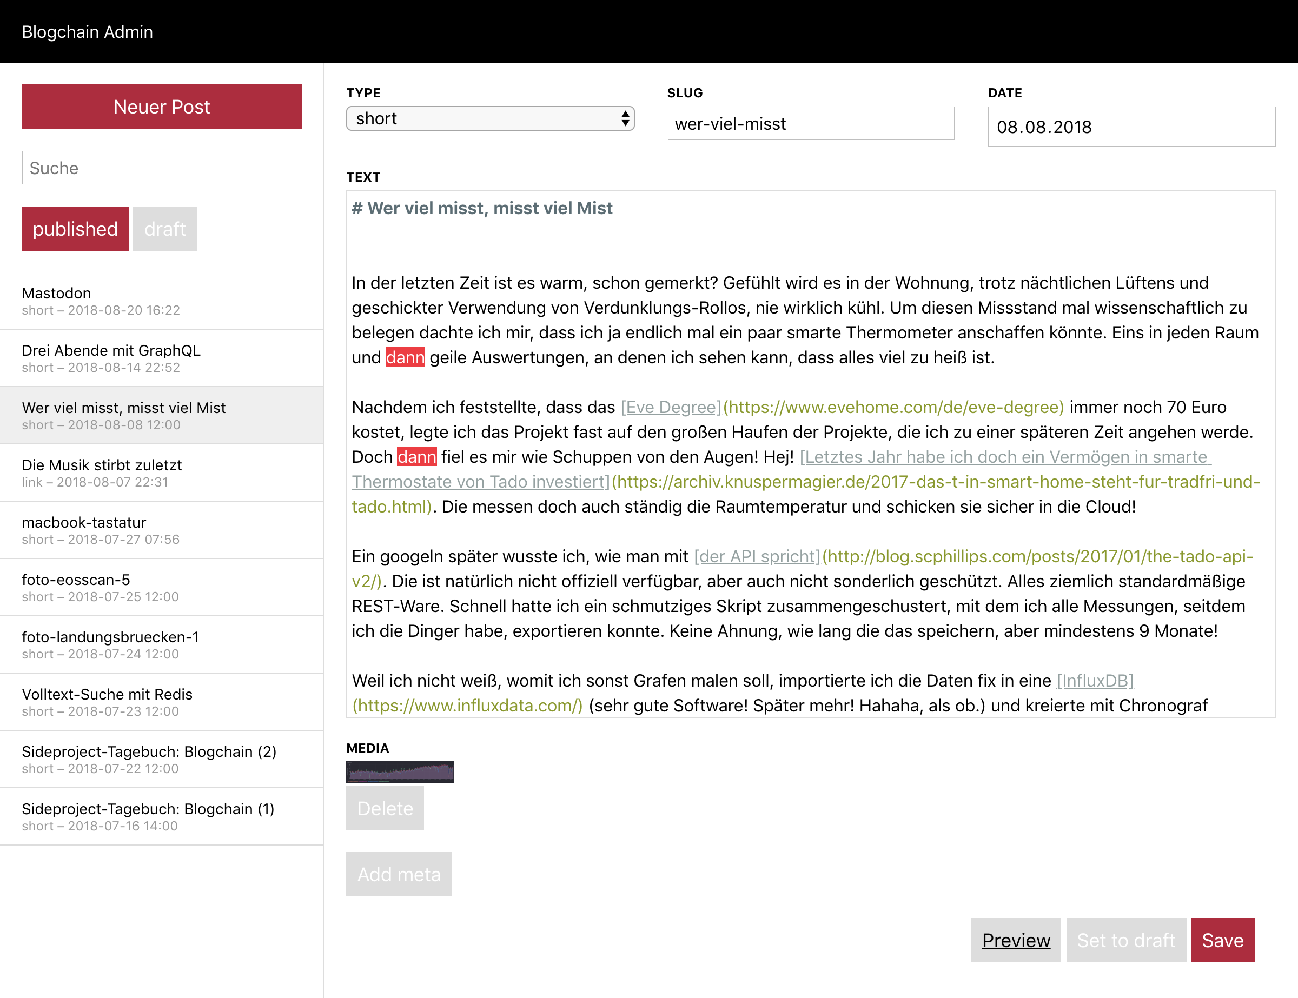Edit the slug field wer-viel-misst
The height and width of the screenshot is (998, 1298).
point(810,124)
